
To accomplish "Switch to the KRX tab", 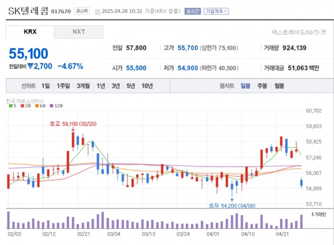I will [x=30, y=32].
